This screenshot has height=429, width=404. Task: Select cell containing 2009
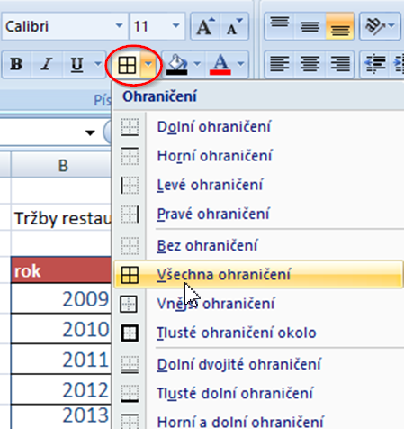61,298
